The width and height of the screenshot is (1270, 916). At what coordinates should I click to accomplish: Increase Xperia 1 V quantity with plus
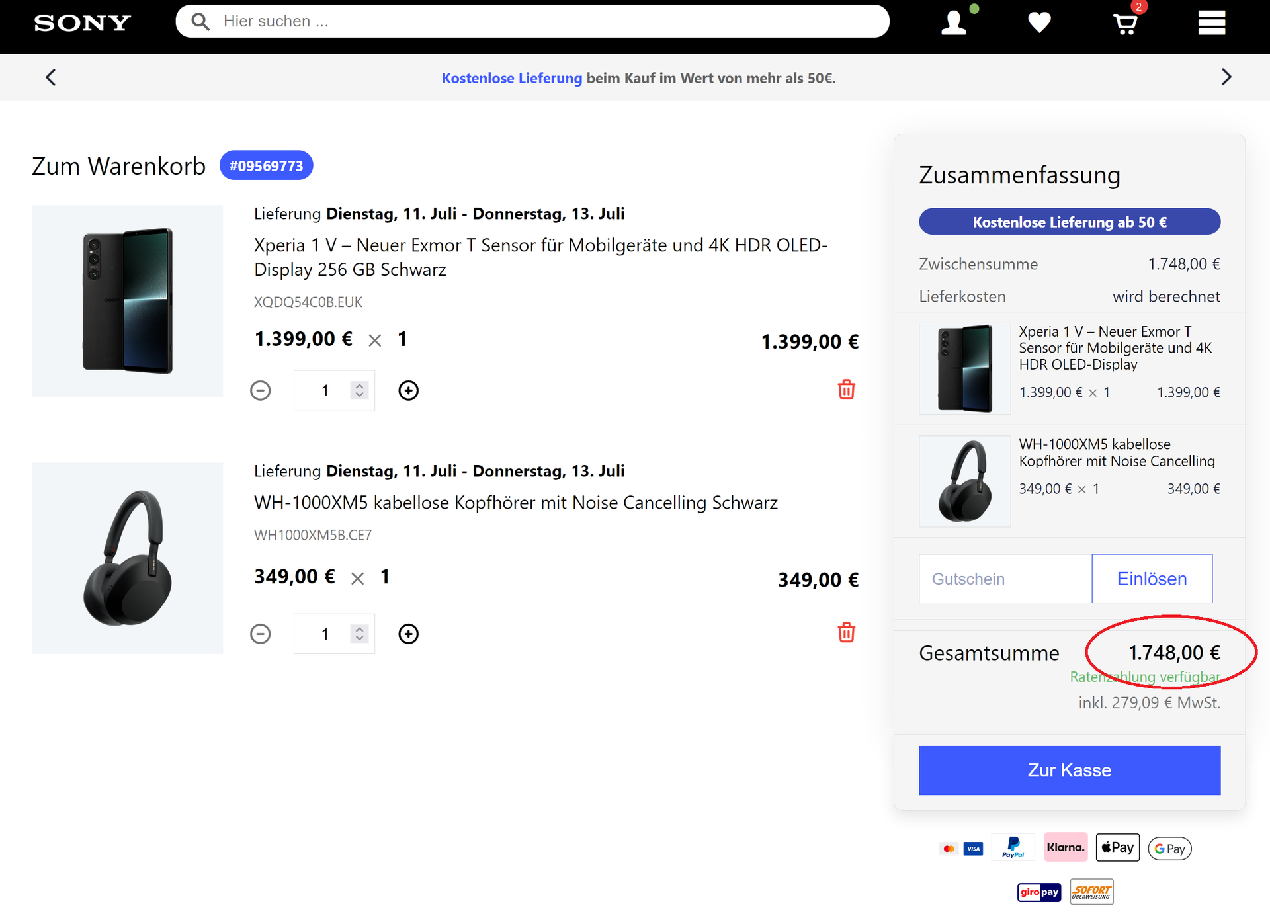click(409, 391)
